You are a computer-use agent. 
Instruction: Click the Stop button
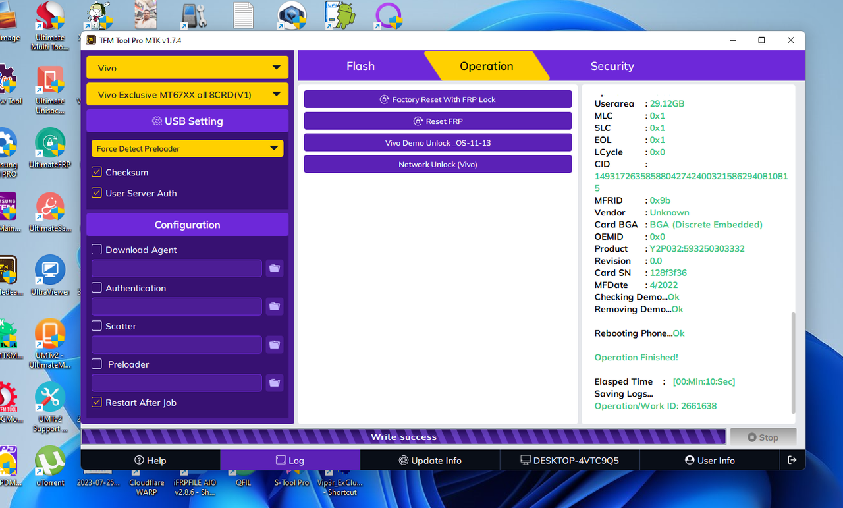[x=763, y=437]
